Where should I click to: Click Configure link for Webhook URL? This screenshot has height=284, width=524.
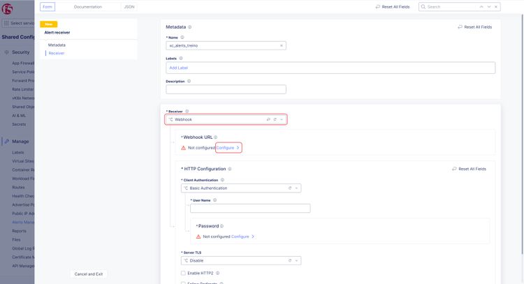pos(227,148)
